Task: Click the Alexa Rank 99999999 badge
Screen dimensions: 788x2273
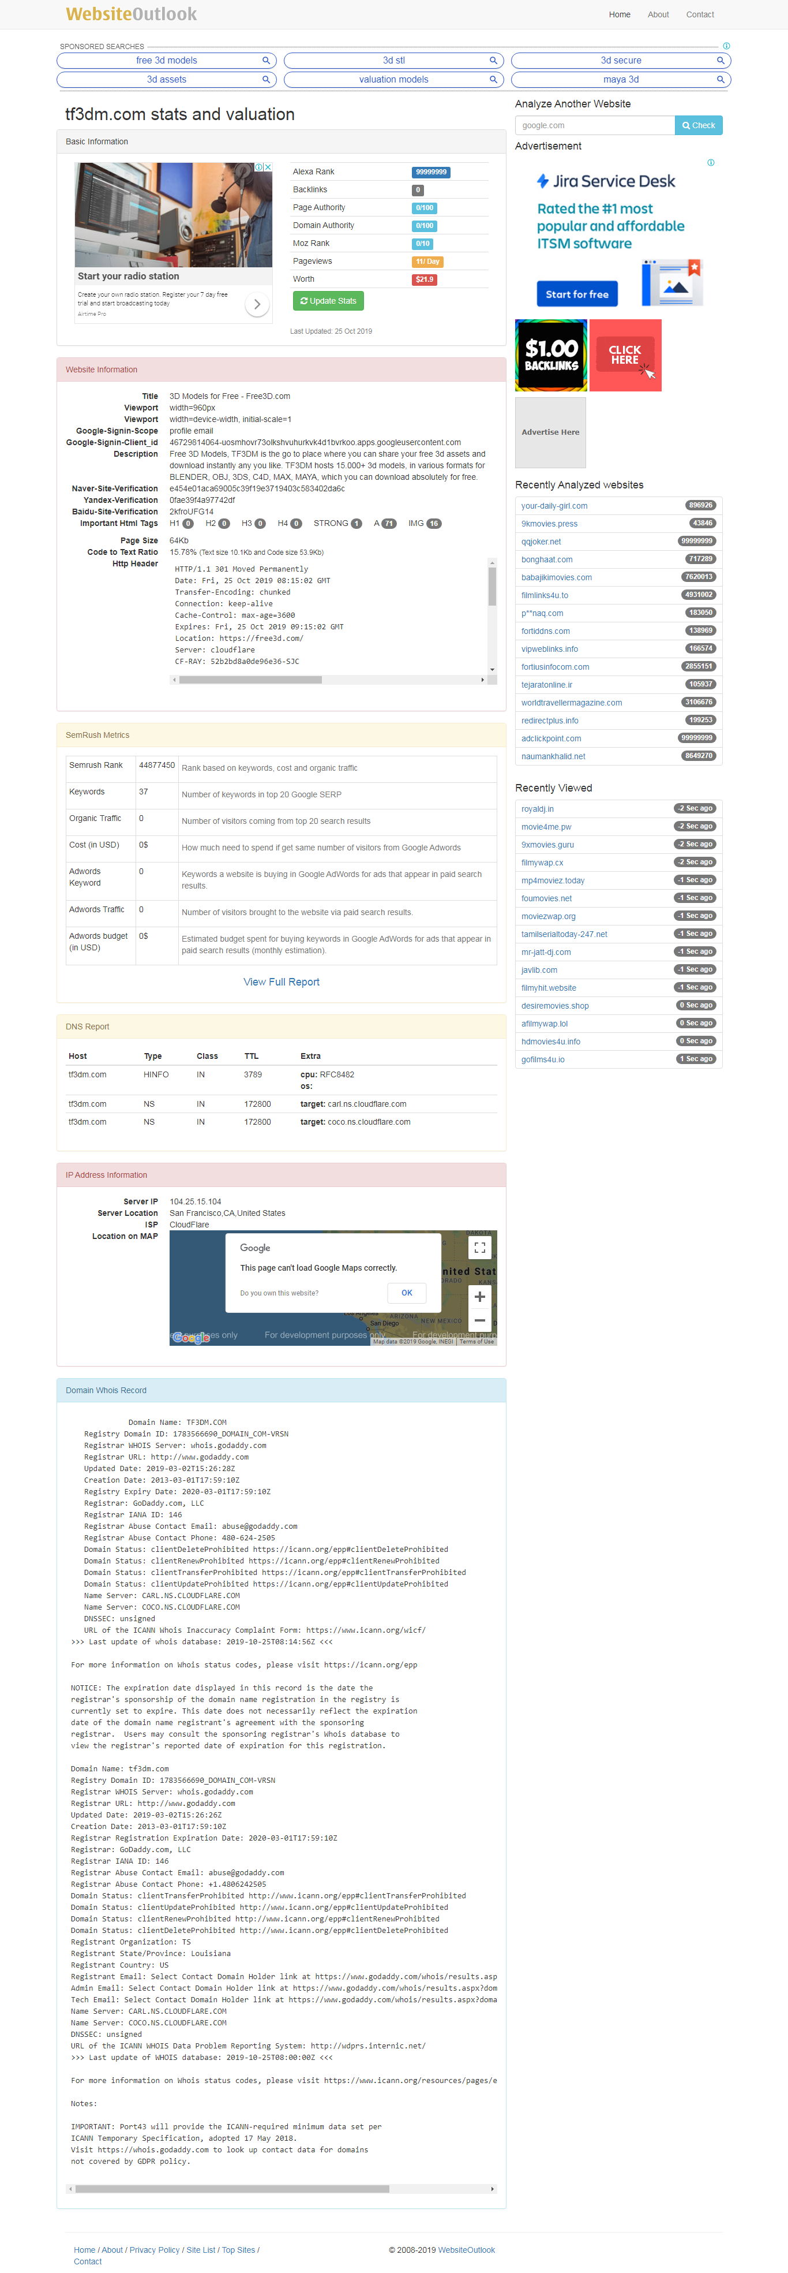Action: (x=431, y=172)
